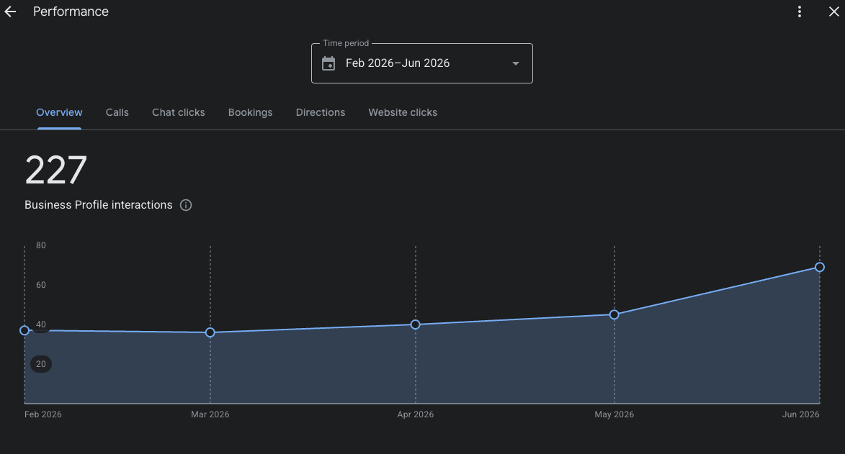Open the Time period dropdown arrow
Viewport: 845px width, 454px height.
(x=515, y=63)
